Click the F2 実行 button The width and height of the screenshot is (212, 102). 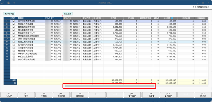[x=26, y=95]
